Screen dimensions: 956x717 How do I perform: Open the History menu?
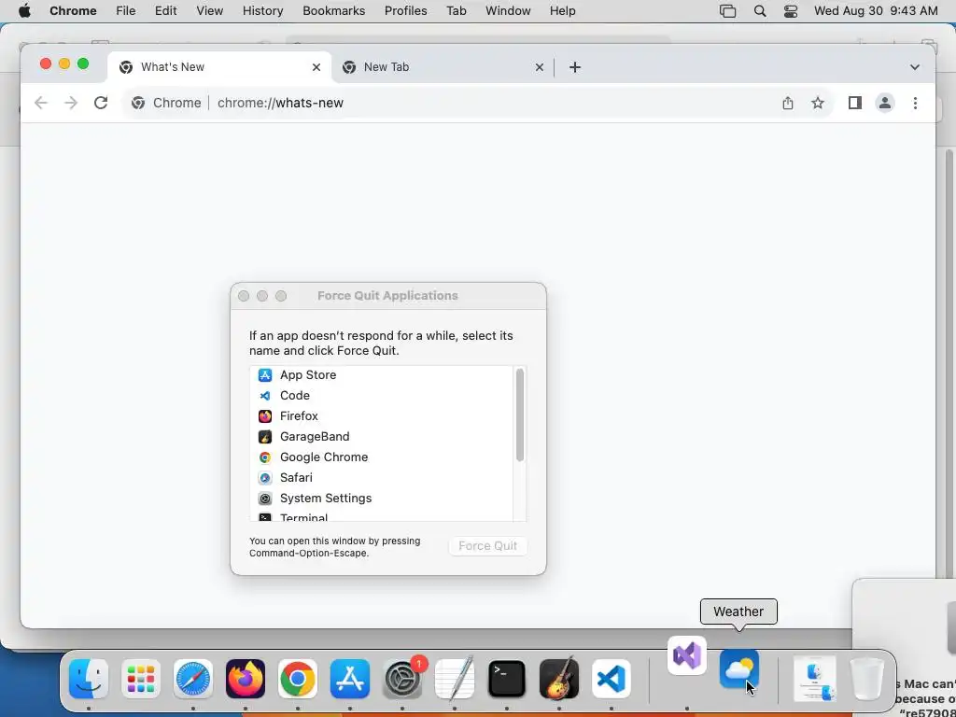(262, 11)
